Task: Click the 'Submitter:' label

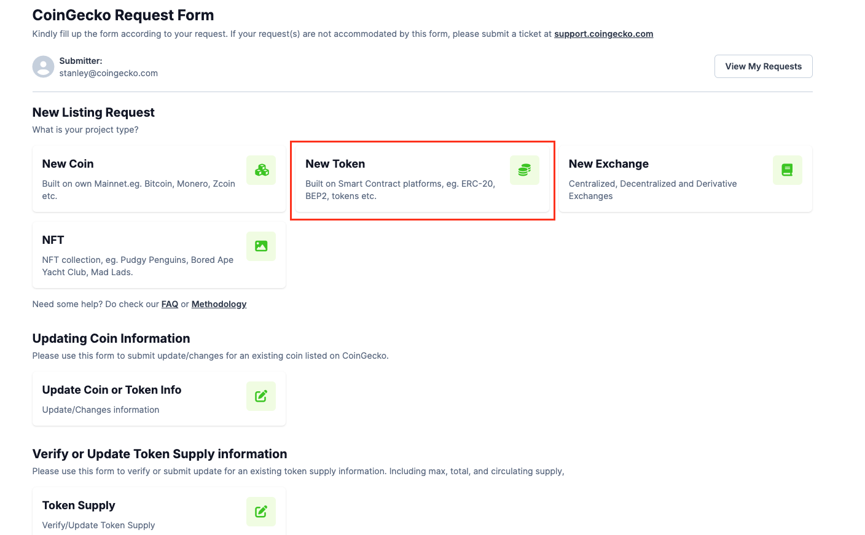Action: point(80,61)
